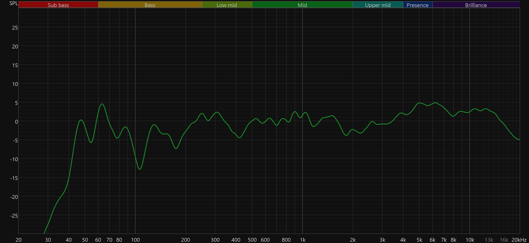Click the -5 dB SPL axis value

click(15, 141)
